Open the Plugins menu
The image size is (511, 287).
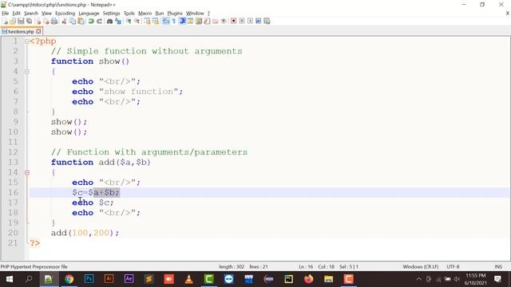[x=175, y=14]
